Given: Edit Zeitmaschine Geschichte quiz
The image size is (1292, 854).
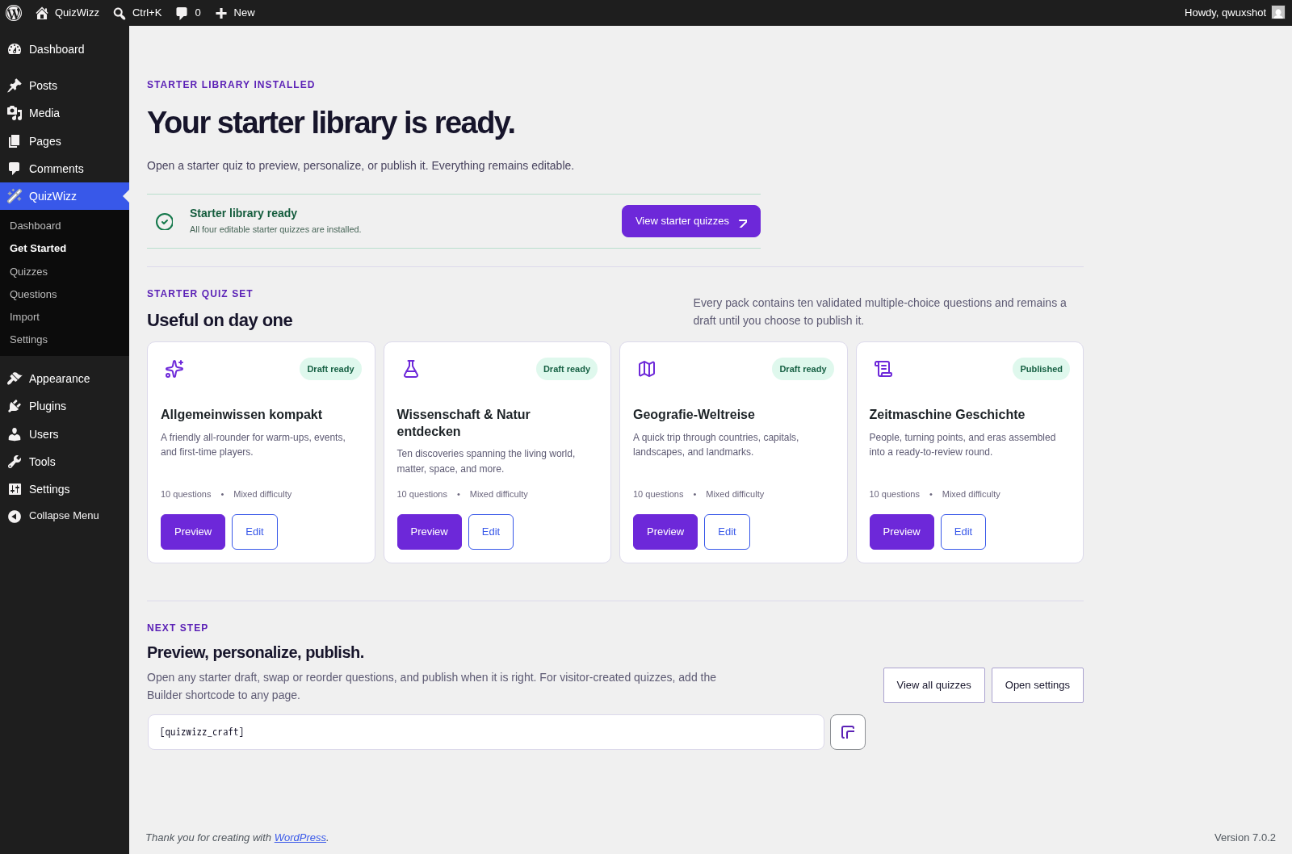Looking at the screenshot, I should [x=963, y=532].
